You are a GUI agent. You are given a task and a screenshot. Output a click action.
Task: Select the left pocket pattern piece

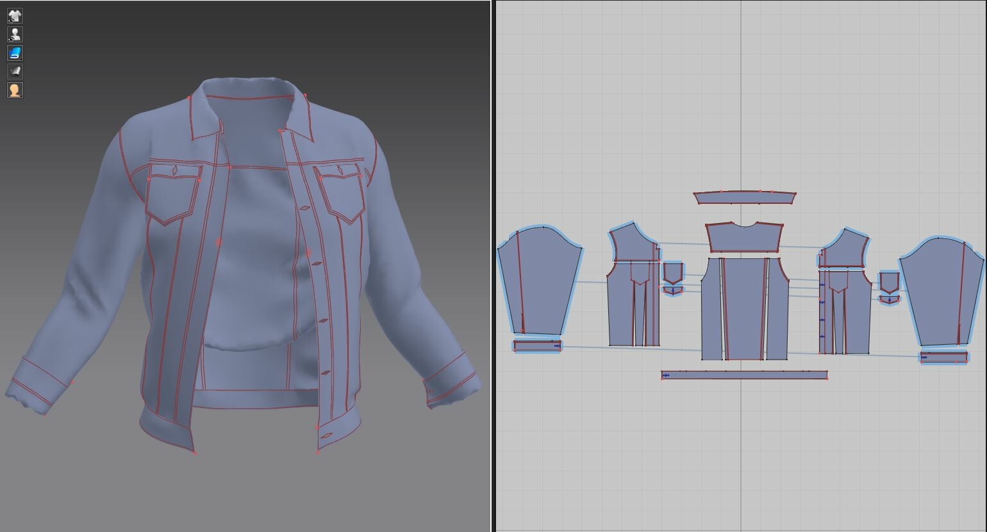pos(673,272)
